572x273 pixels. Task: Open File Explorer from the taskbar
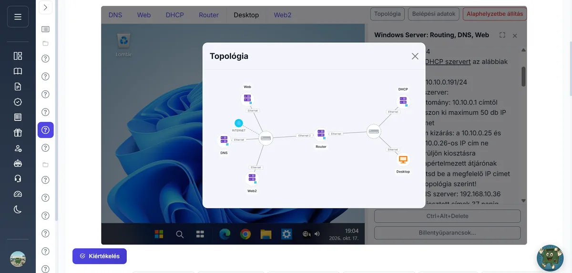point(266,234)
